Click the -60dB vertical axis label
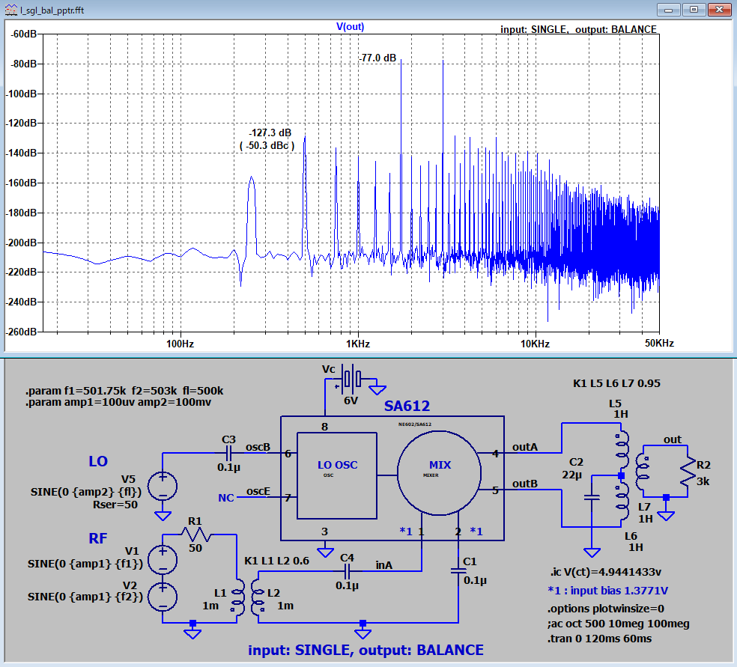Screen dimensions: 737x667 pos(23,34)
